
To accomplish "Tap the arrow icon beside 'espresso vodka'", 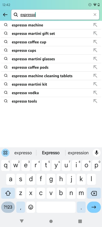I will [x=95, y=93].
